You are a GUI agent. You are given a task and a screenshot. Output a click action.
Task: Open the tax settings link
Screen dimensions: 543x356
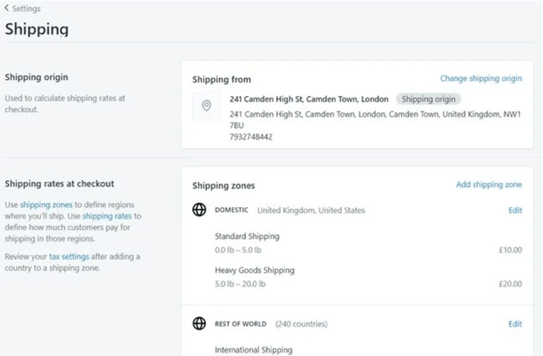(69, 257)
